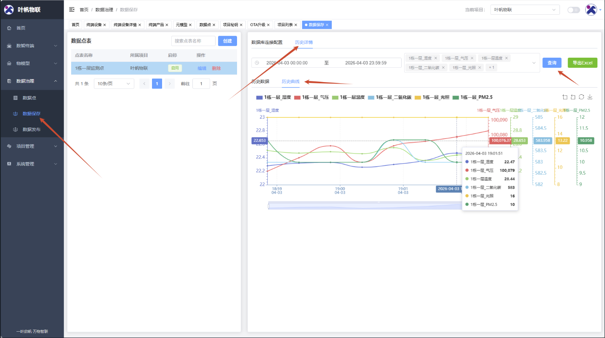Switch to the 数据库连接配置 tab
The height and width of the screenshot is (338, 605).
click(x=267, y=43)
